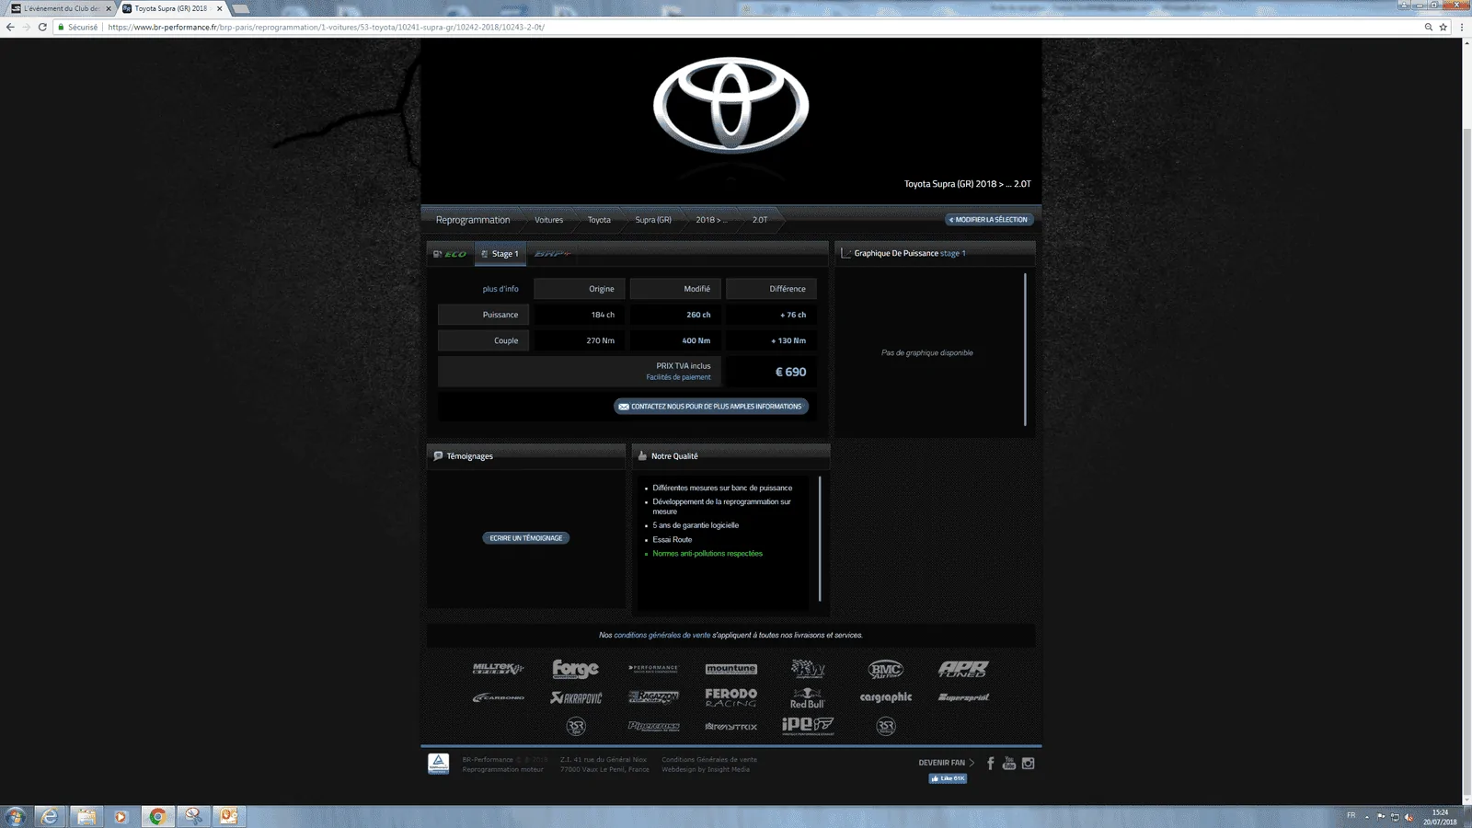This screenshot has height=828, width=1472.
Task: Open the plus d'info link
Action: 500,289
